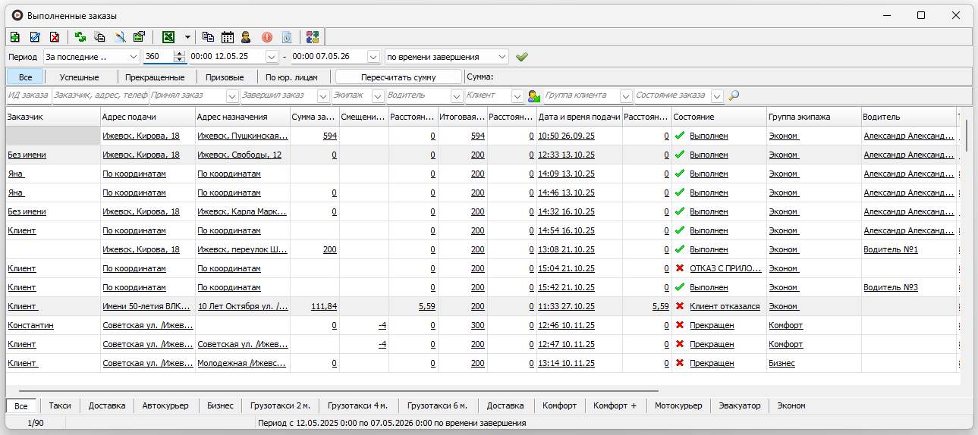Click the 'Заказчик, адрес, телеф' search field
The image size is (978, 435).
[100, 95]
